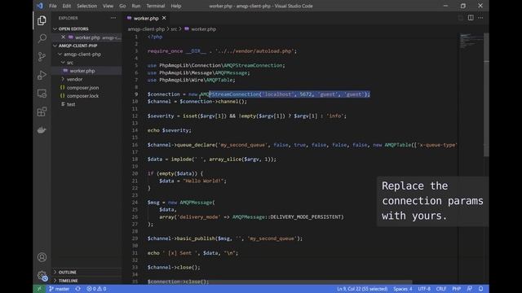Click line number 16 in the gutter
The height and width of the screenshot is (293, 522).
coord(135,145)
